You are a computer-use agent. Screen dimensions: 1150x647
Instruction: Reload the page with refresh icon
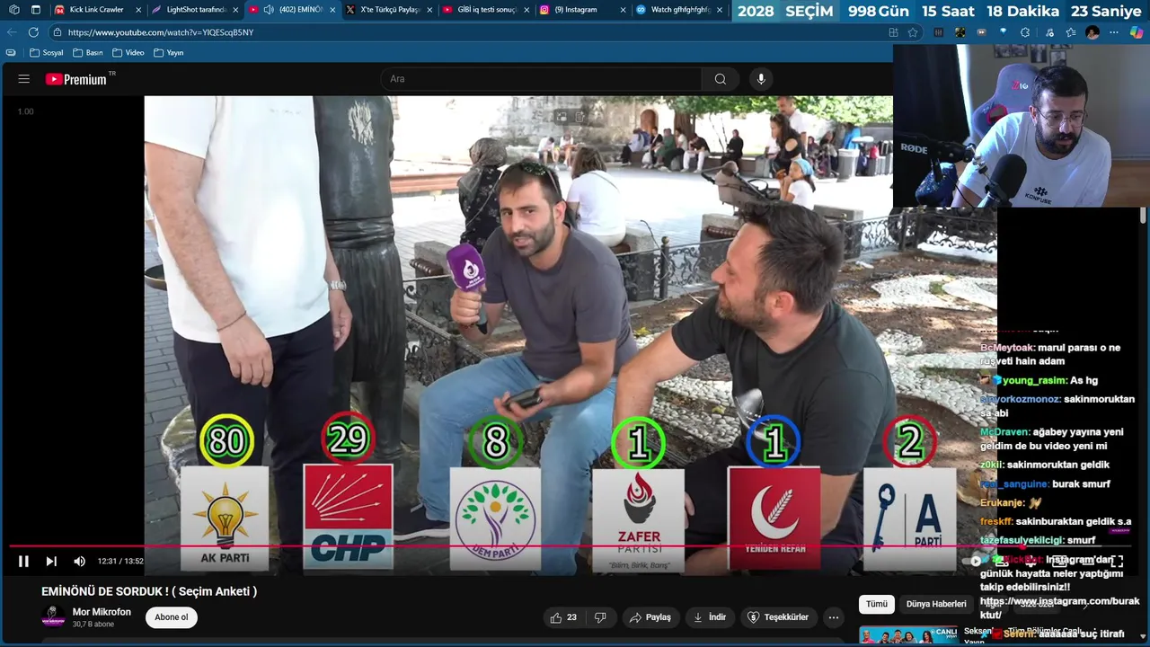33,32
